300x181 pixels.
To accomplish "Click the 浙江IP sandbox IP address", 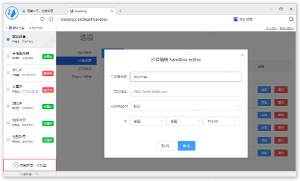I will point(28,75).
